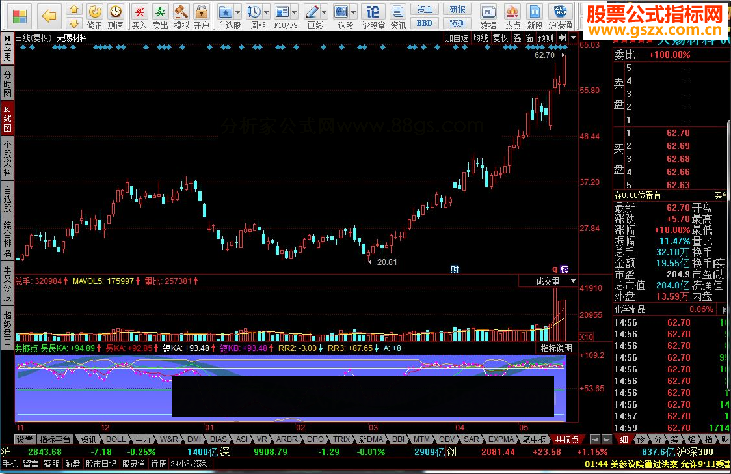Screen dimensions: 731x474
Task: Open the 沪港通 SSE HKE icon
Action: coord(560,16)
